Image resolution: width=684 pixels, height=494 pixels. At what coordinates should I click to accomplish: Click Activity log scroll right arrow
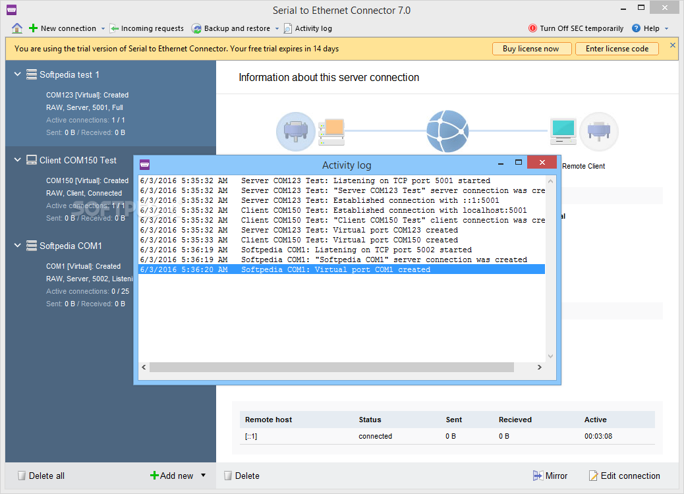click(x=540, y=367)
